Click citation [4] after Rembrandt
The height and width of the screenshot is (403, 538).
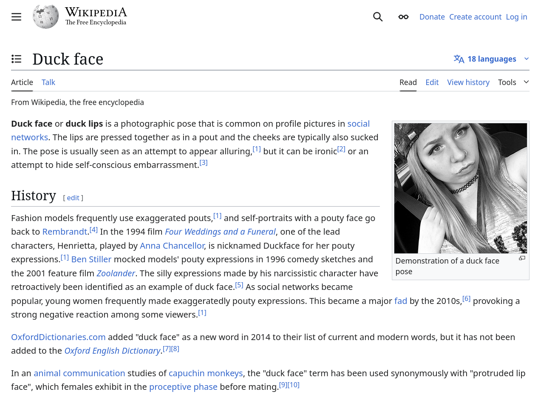pos(93,230)
